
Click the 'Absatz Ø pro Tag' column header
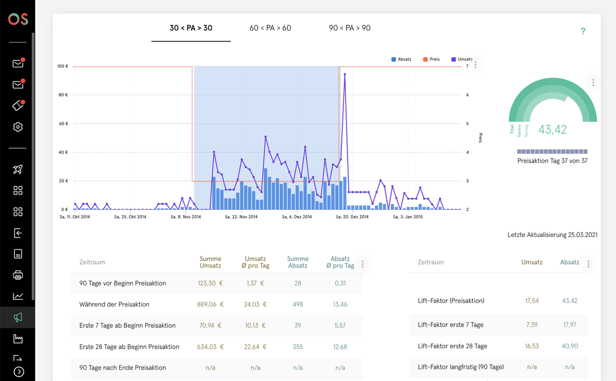coord(340,262)
